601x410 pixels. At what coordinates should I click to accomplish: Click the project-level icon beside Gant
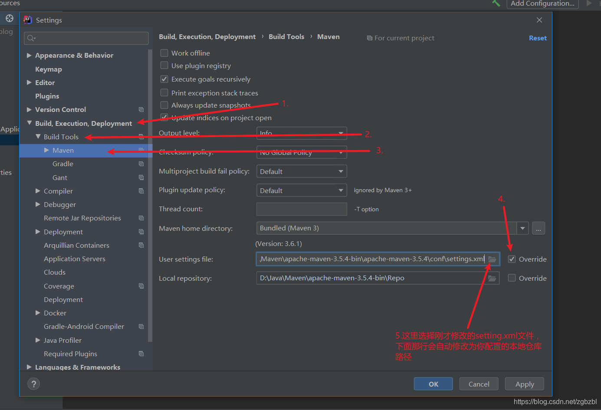click(x=141, y=177)
